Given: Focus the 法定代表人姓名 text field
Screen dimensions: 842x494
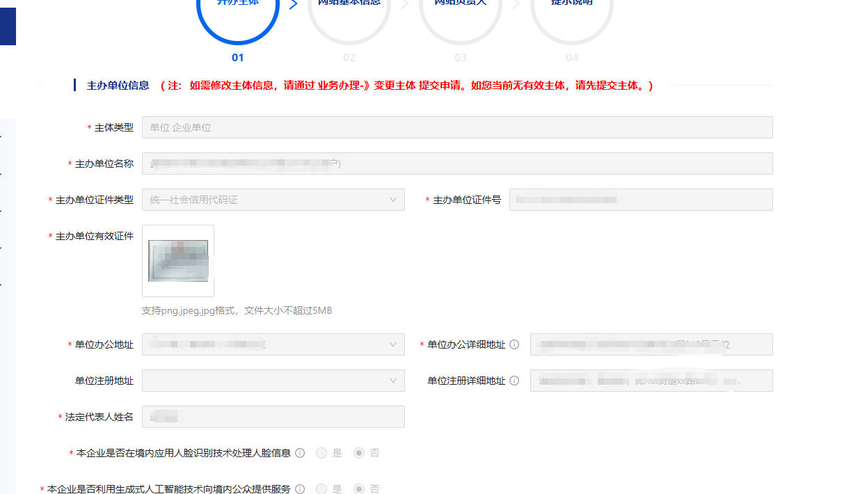Looking at the screenshot, I should pos(273,417).
